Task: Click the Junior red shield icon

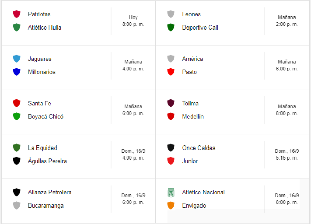Action: [171, 161]
